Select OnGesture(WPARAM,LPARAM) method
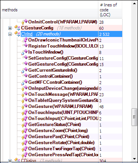The height and width of the screenshot is (163, 138). [61, 106]
